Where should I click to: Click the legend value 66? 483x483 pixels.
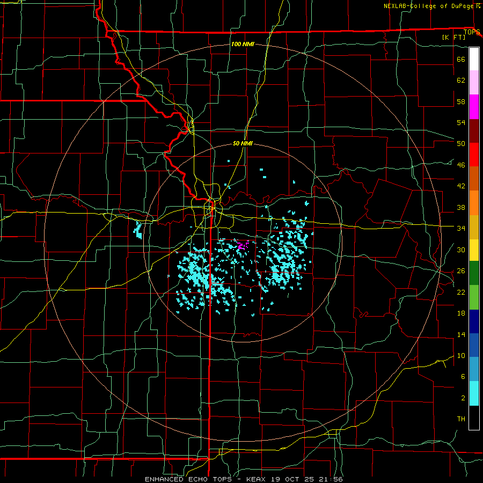(461, 59)
